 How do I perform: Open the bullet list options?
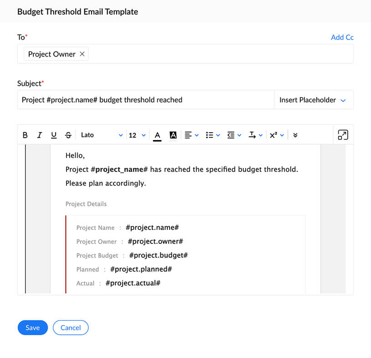coord(212,135)
